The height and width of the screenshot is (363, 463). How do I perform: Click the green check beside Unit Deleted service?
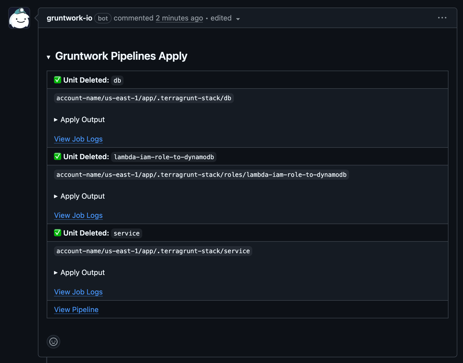tap(58, 233)
